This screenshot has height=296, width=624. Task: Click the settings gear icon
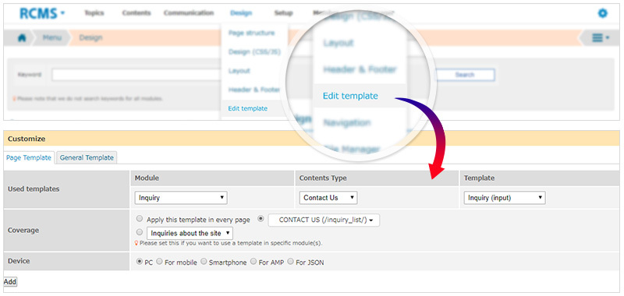603,13
